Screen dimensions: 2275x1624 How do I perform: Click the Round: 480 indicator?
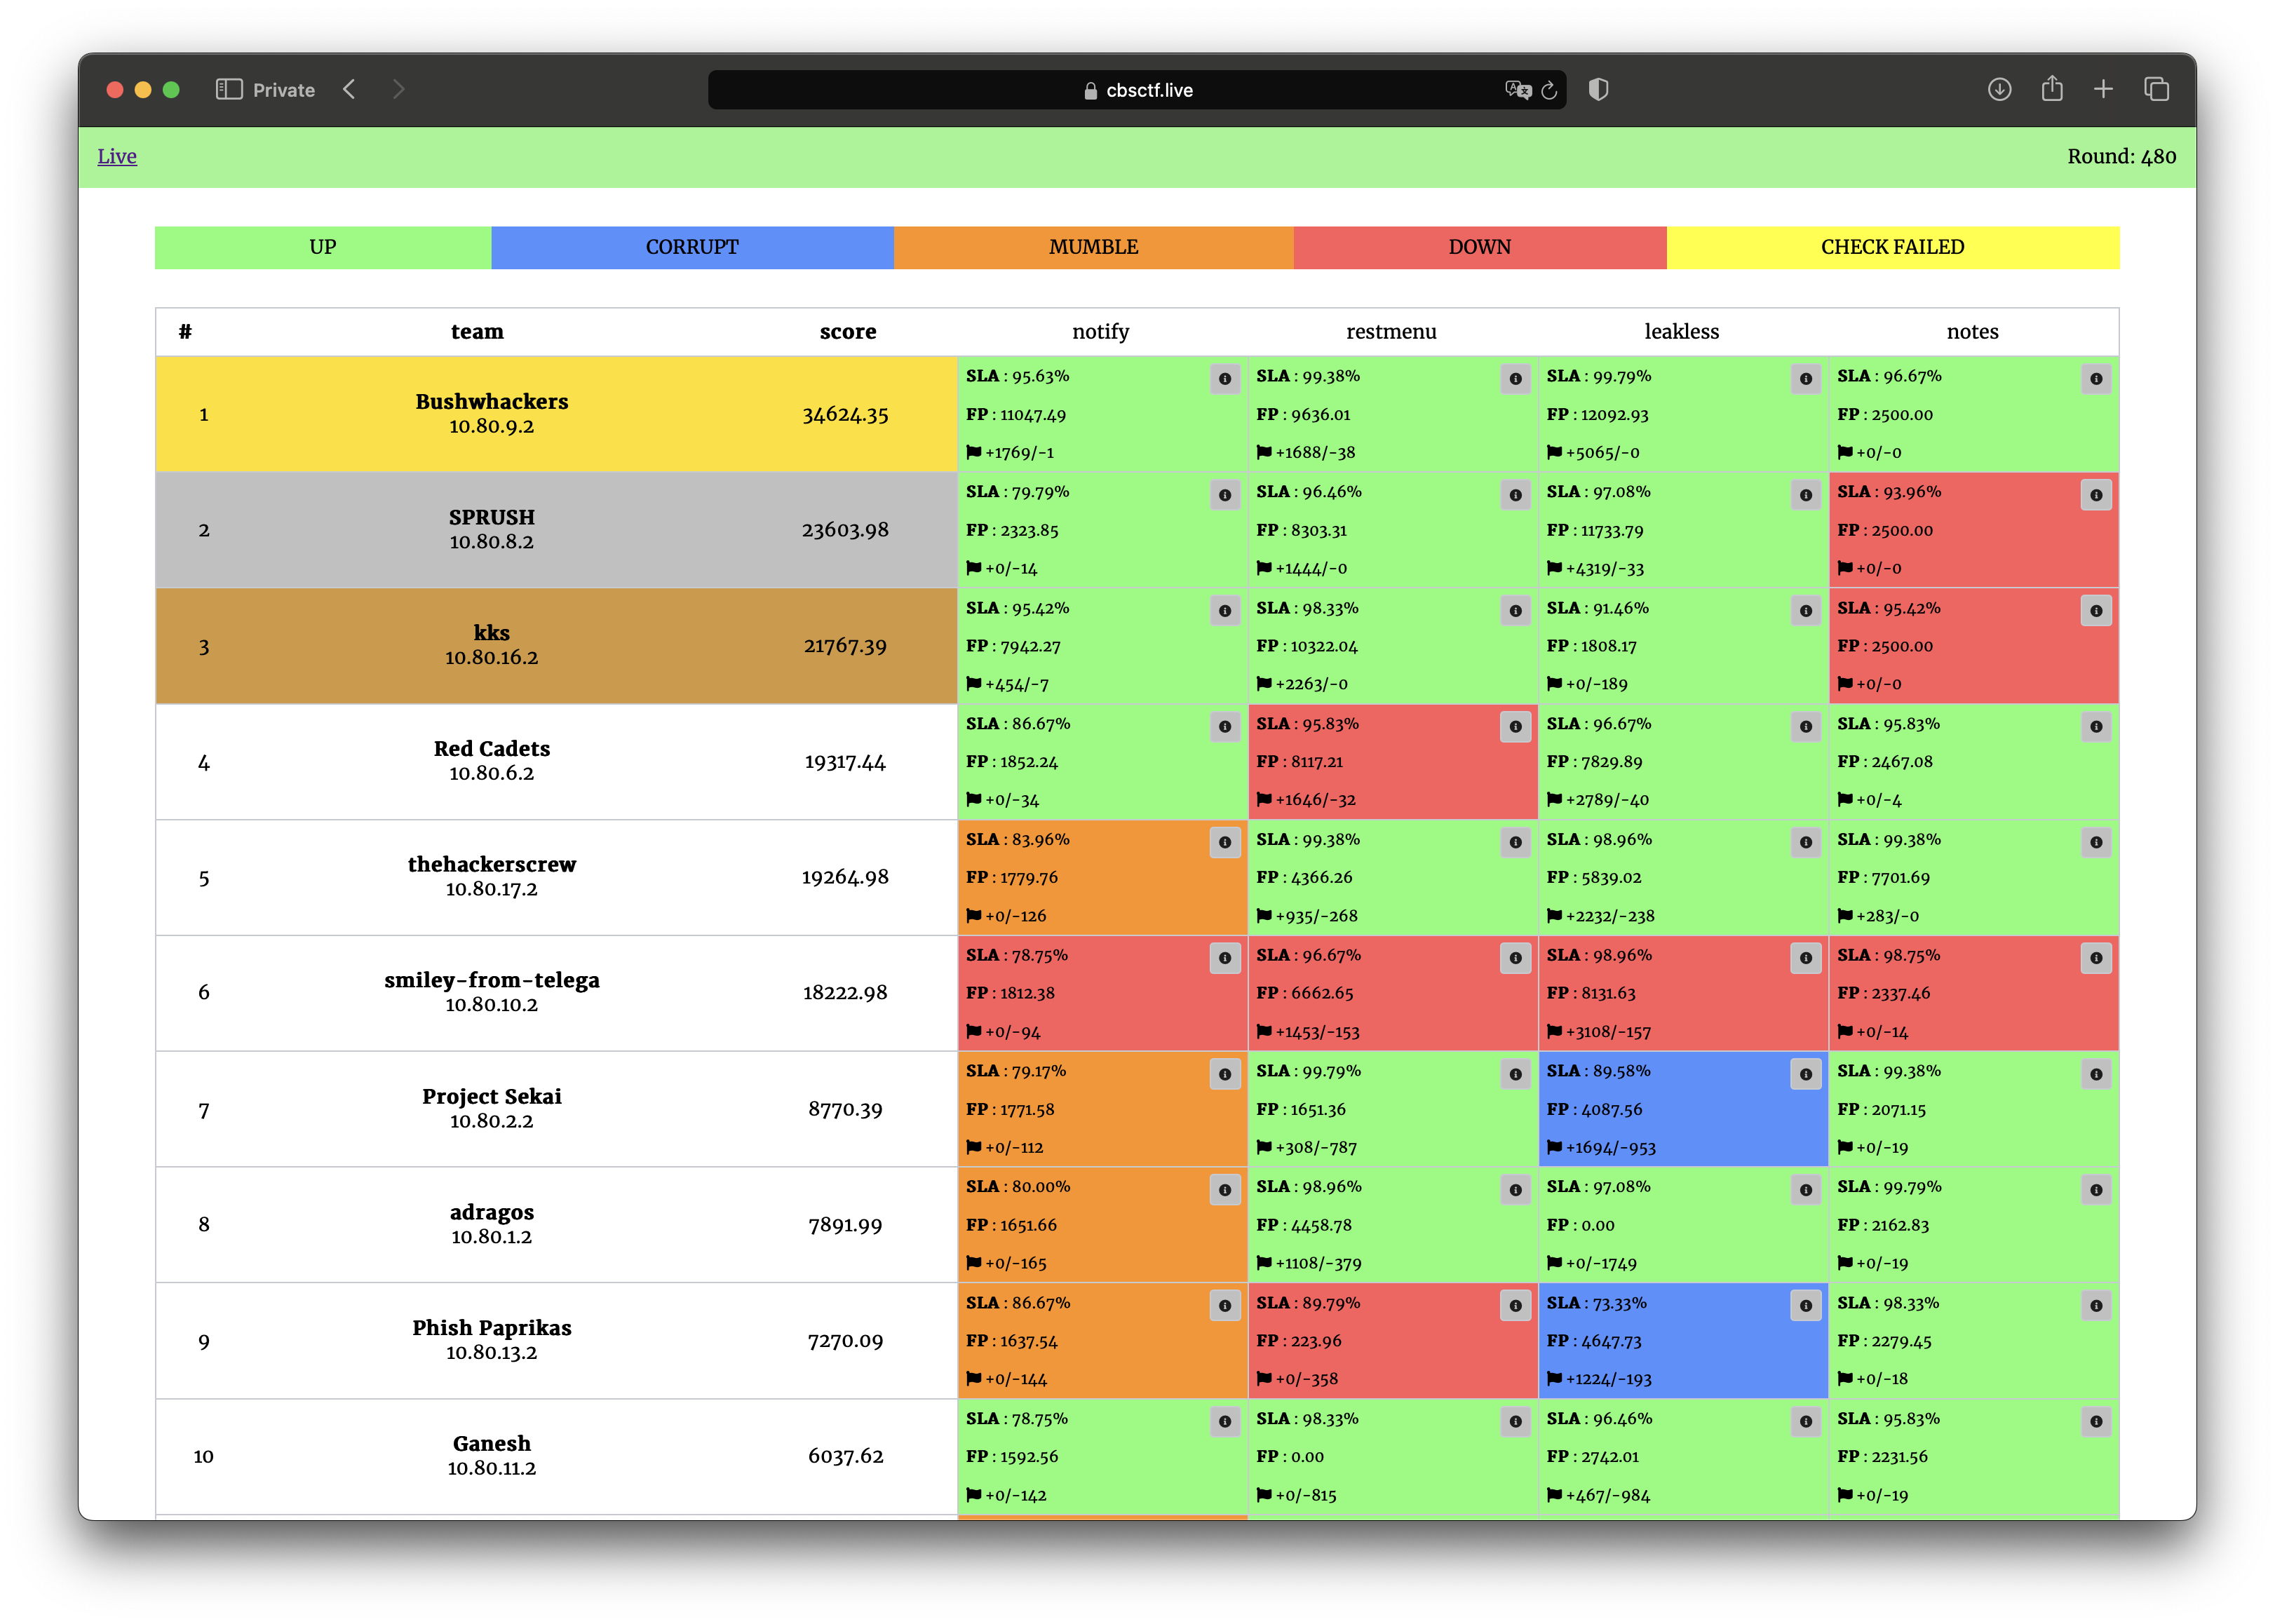(2122, 156)
